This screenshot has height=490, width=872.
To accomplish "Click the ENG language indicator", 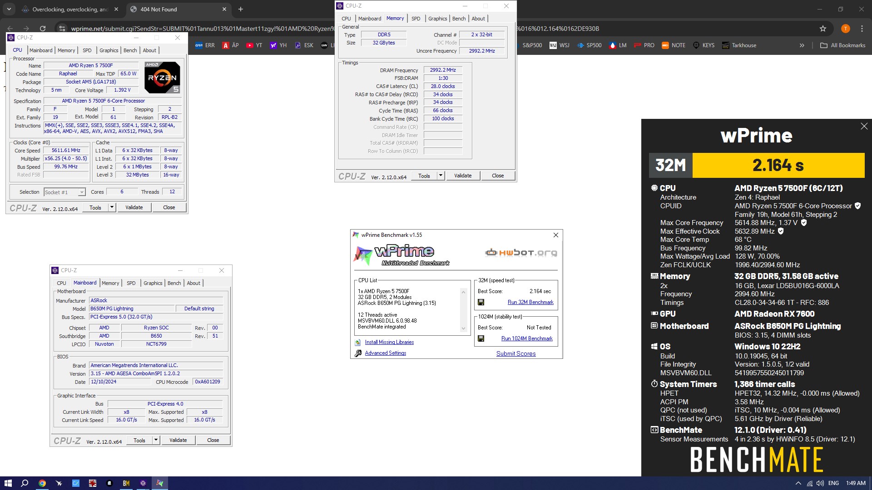I will click(x=833, y=483).
